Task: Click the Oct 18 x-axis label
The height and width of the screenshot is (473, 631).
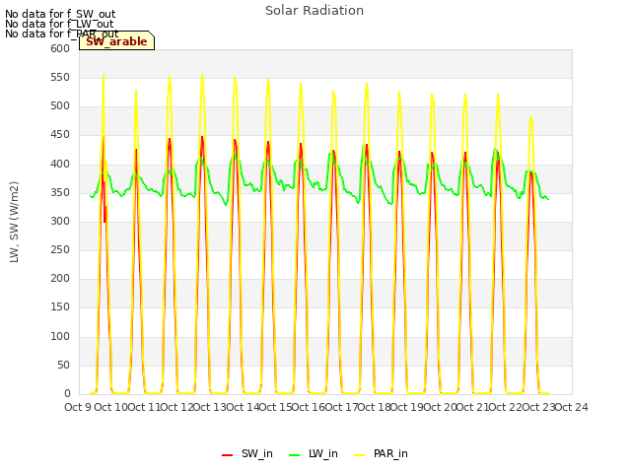Action: pyautogui.click(x=375, y=407)
